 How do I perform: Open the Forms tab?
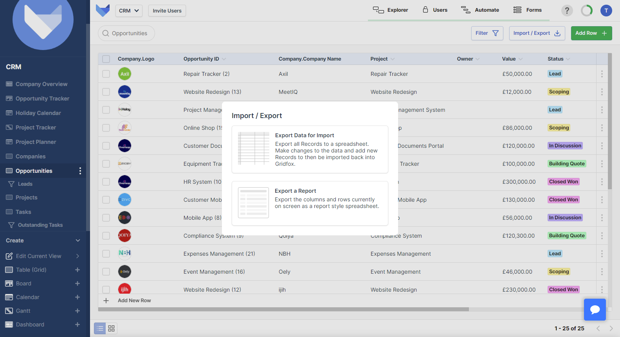pyautogui.click(x=528, y=10)
